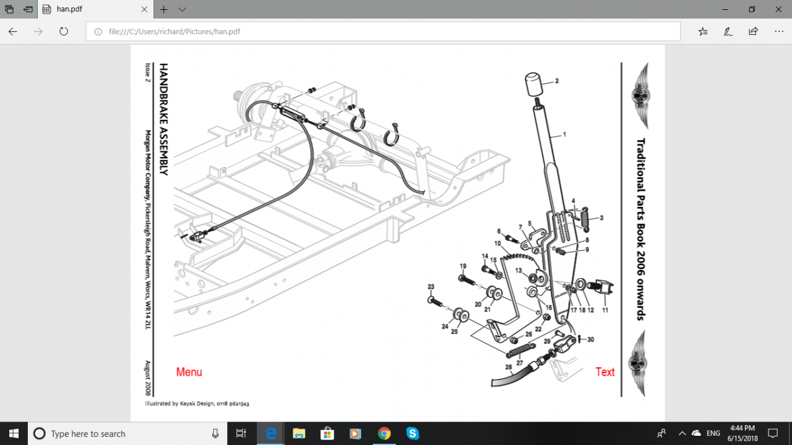The width and height of the screenshot is (792, 445).
Task: Open OneDrive tray icon
Action: coord(697,433)
